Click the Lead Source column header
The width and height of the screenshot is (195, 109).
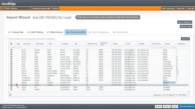click(x=156, y=44)
